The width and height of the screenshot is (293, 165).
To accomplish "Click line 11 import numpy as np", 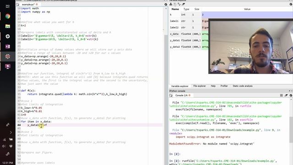I will [36, 12].
